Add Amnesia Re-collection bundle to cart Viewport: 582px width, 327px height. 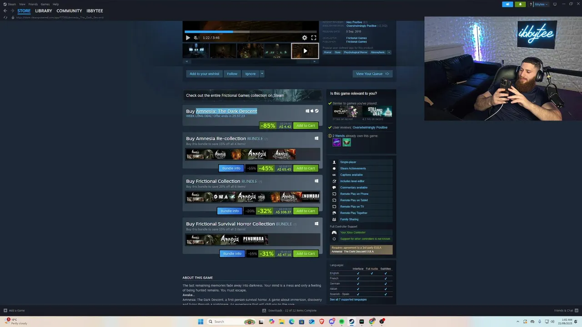pyautogui.click(x=306, y=168)
